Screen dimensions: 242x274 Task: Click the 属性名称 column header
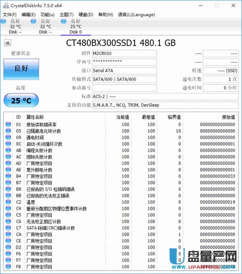(x=65, y=117)
